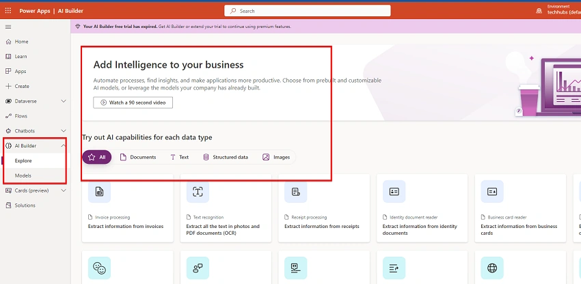This screenshot has width=581, height=284.
Task: Click the Cards (preview) icon
Action: (x=8, y=190)
